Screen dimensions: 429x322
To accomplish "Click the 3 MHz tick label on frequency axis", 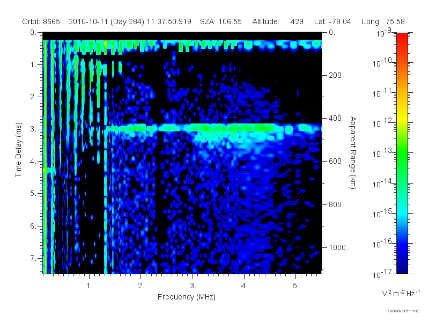I will pyautogui.click(x=193, y=286).
